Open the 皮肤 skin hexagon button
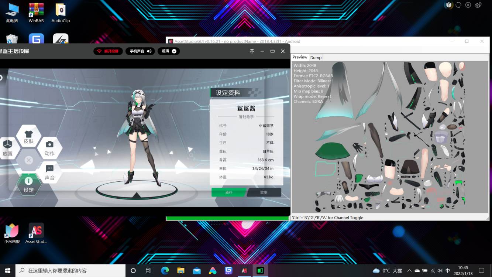The width and height of the screenshot is (492, 277). pos(29,136)
